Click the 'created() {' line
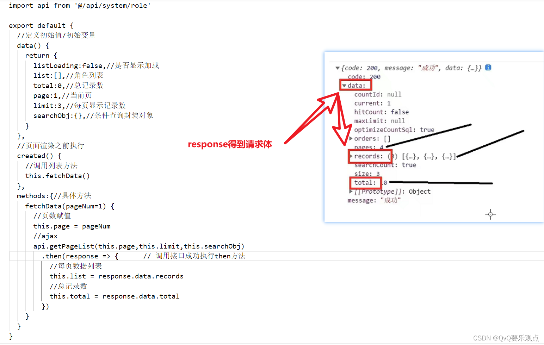The image size is (544, 345). [39, 156]
